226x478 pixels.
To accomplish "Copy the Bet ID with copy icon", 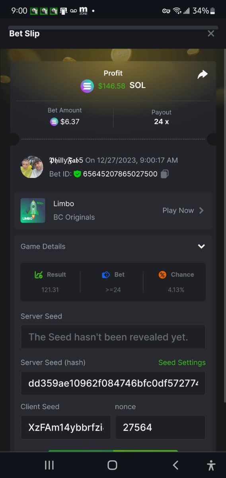I will coord(165,174).
